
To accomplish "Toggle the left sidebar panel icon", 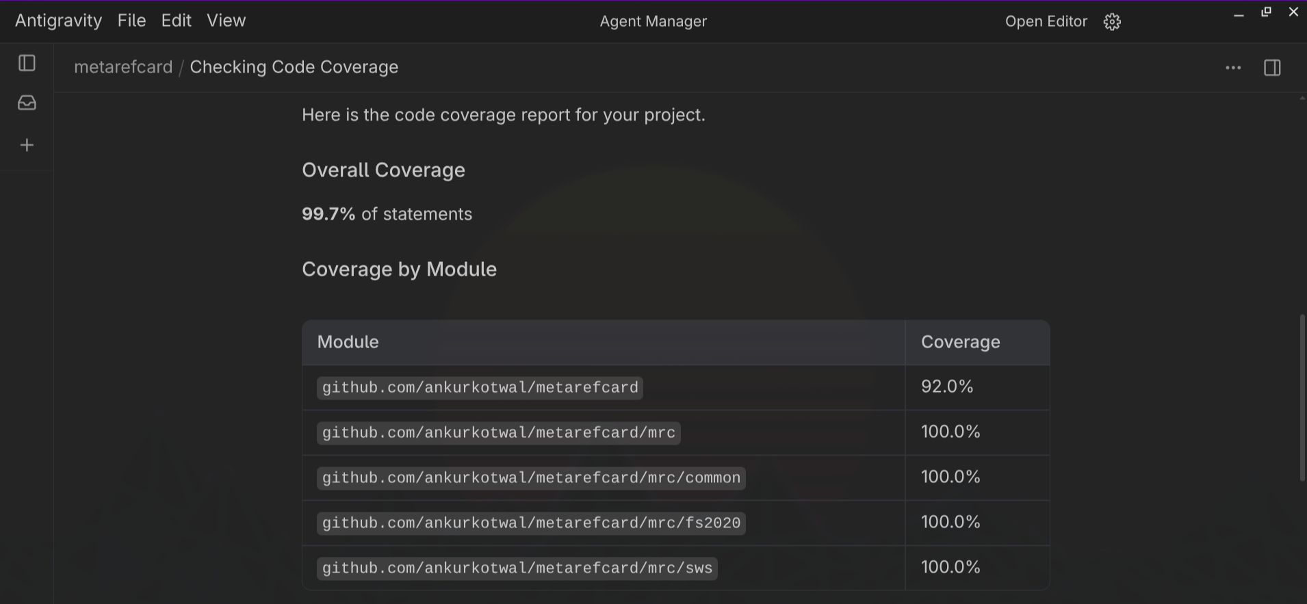I will click(x=27, y=64).
